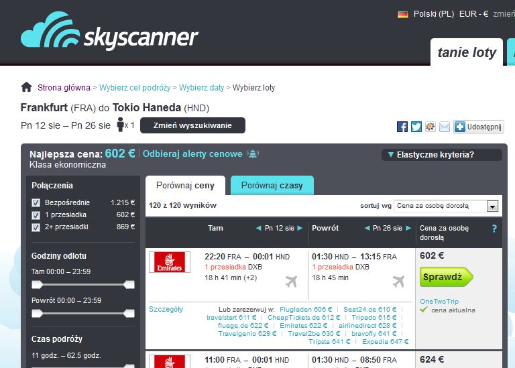Click passenger count person icon
This screenshot has height=368, width=515.
[121, 125]
